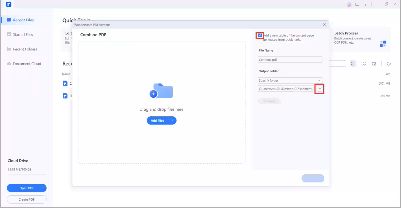This screenshot has height=208, width=401.
Task: Click the refresh recent files icon
Action: (x=389, y=64)
